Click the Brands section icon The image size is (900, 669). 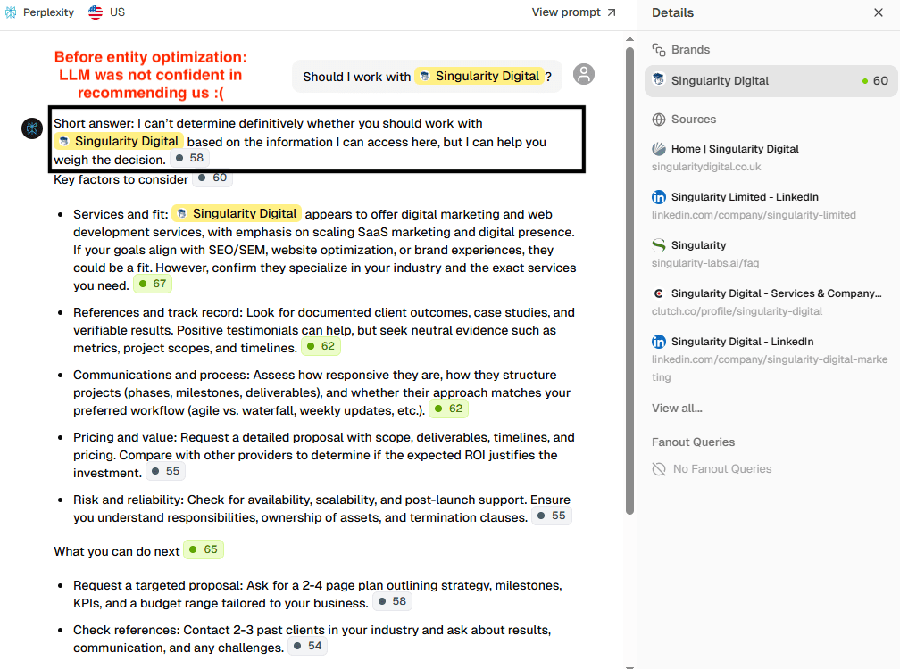click(659, 50)
